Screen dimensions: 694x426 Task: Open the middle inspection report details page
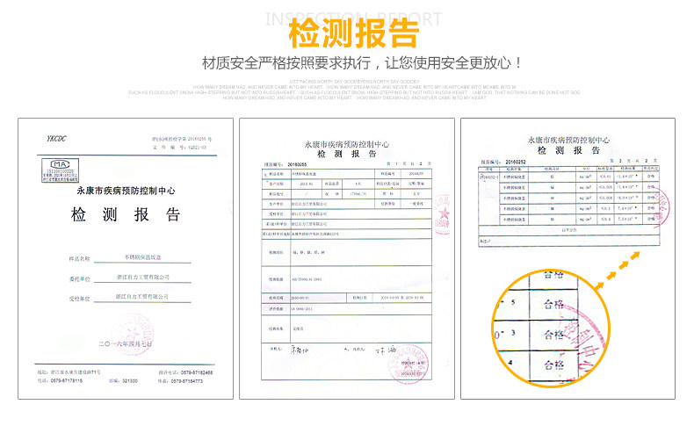point(347,258)
